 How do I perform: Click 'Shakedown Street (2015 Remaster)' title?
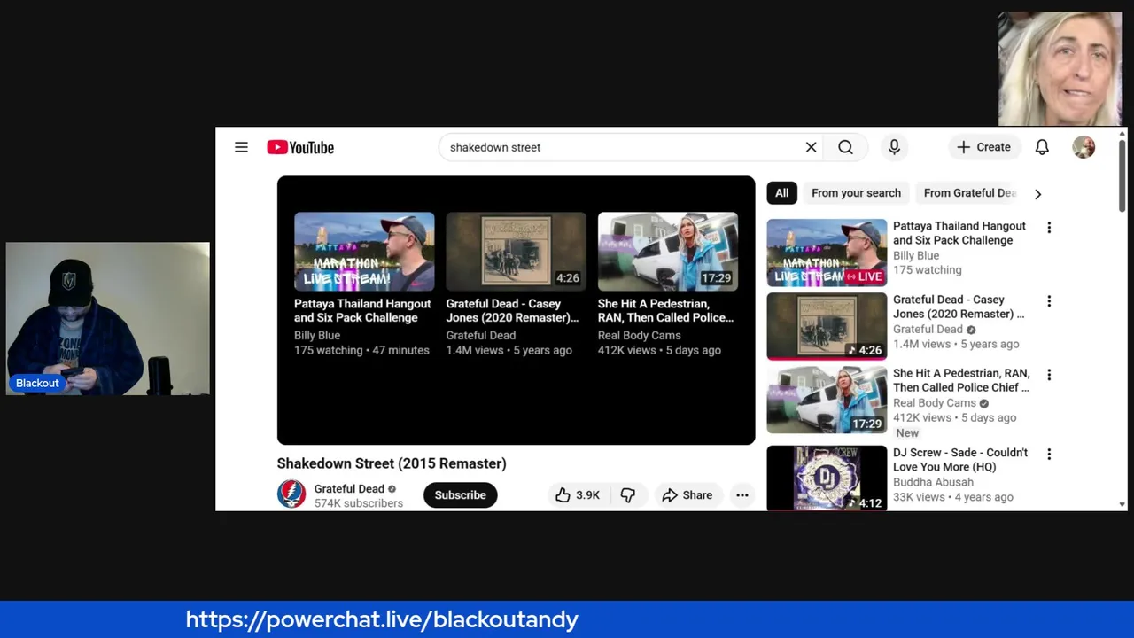tap(392, 463)
